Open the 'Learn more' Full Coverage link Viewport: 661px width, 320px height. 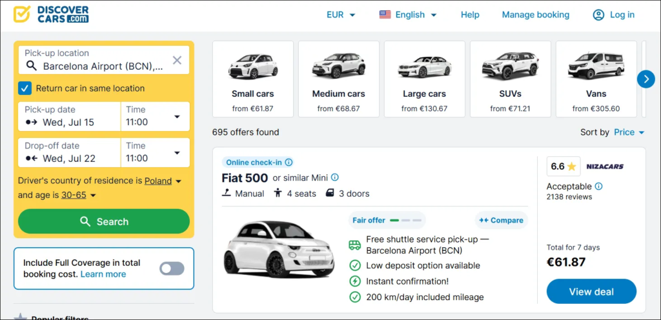103,274
